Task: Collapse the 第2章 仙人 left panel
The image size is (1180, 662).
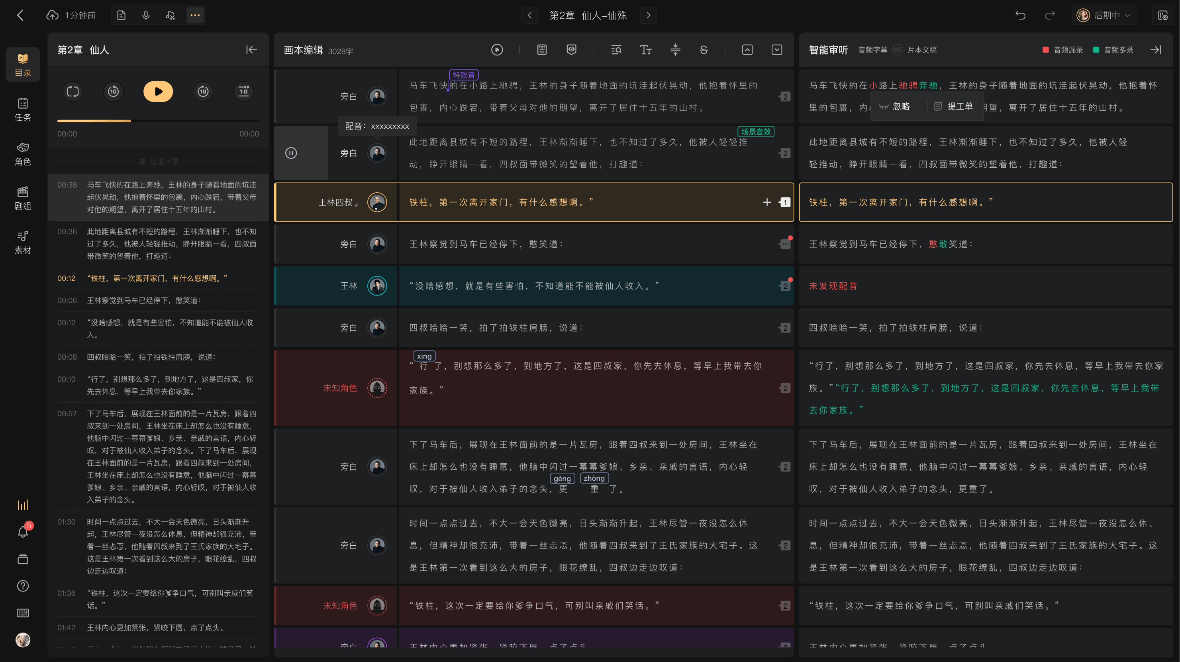Action: pyautogui.click(x=251, y=49)
